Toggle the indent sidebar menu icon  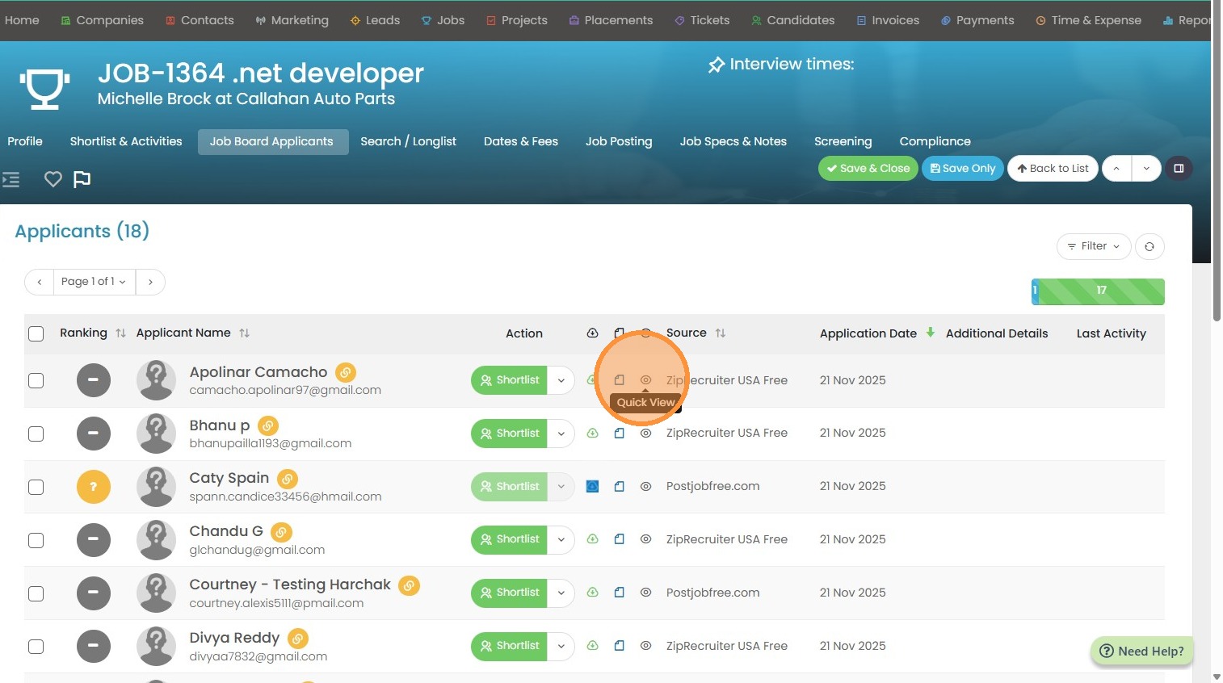pyautogui.click(x=11, y=179)
